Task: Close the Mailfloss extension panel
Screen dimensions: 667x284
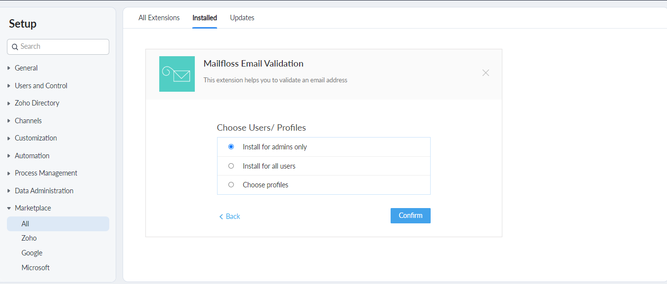Action: coord(486,73)
